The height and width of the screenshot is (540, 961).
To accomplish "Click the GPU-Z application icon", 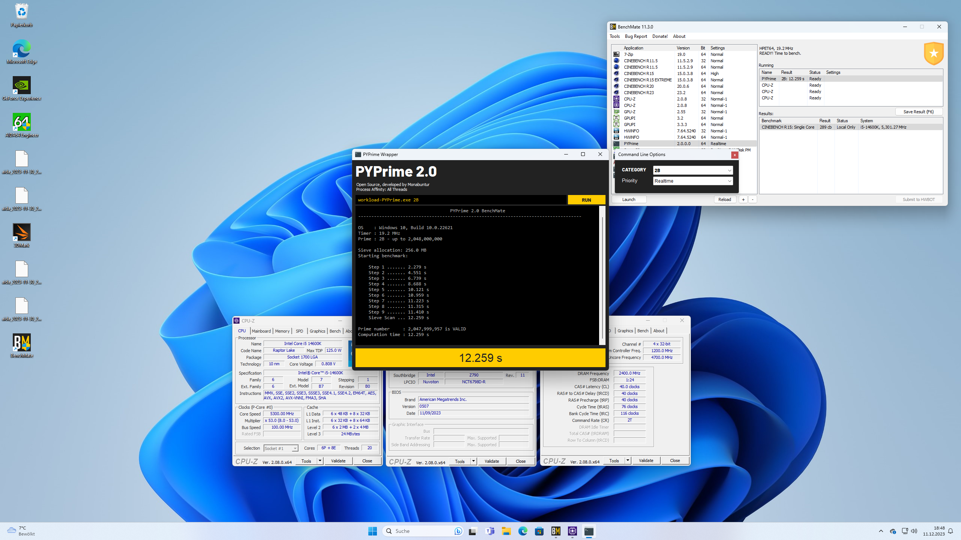I will click(x=616, y=111).
